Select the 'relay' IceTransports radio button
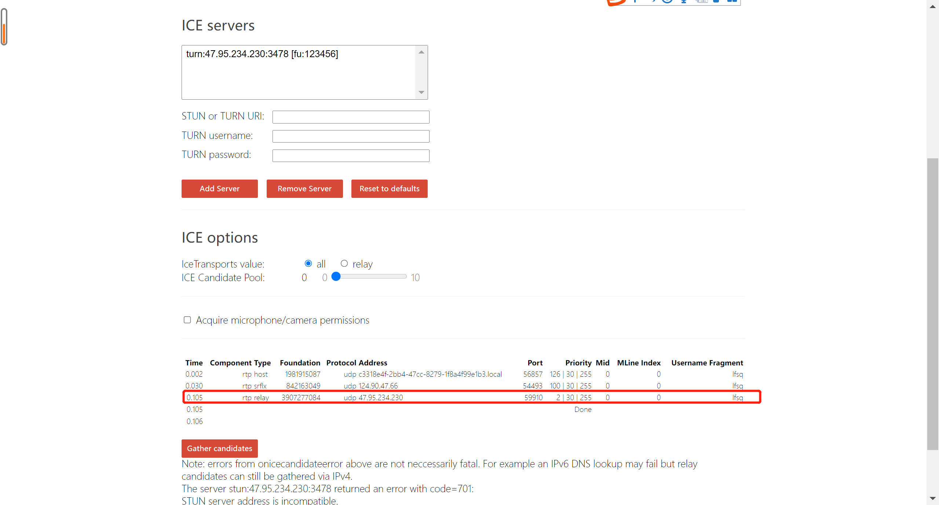Screen dimensions: 939x505 [x=344, y=263]
